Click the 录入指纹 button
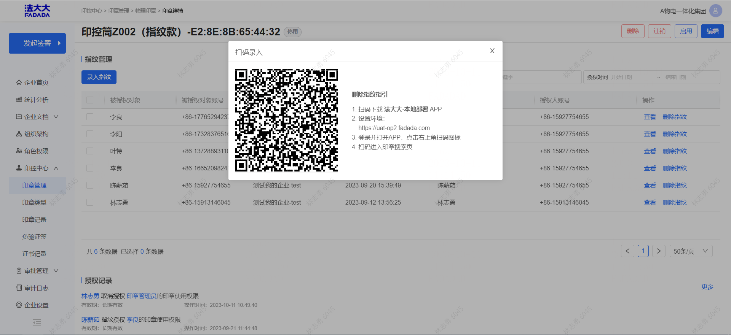Image resolution: width=731 pixels, height=335 pixels. pos(99,77)
